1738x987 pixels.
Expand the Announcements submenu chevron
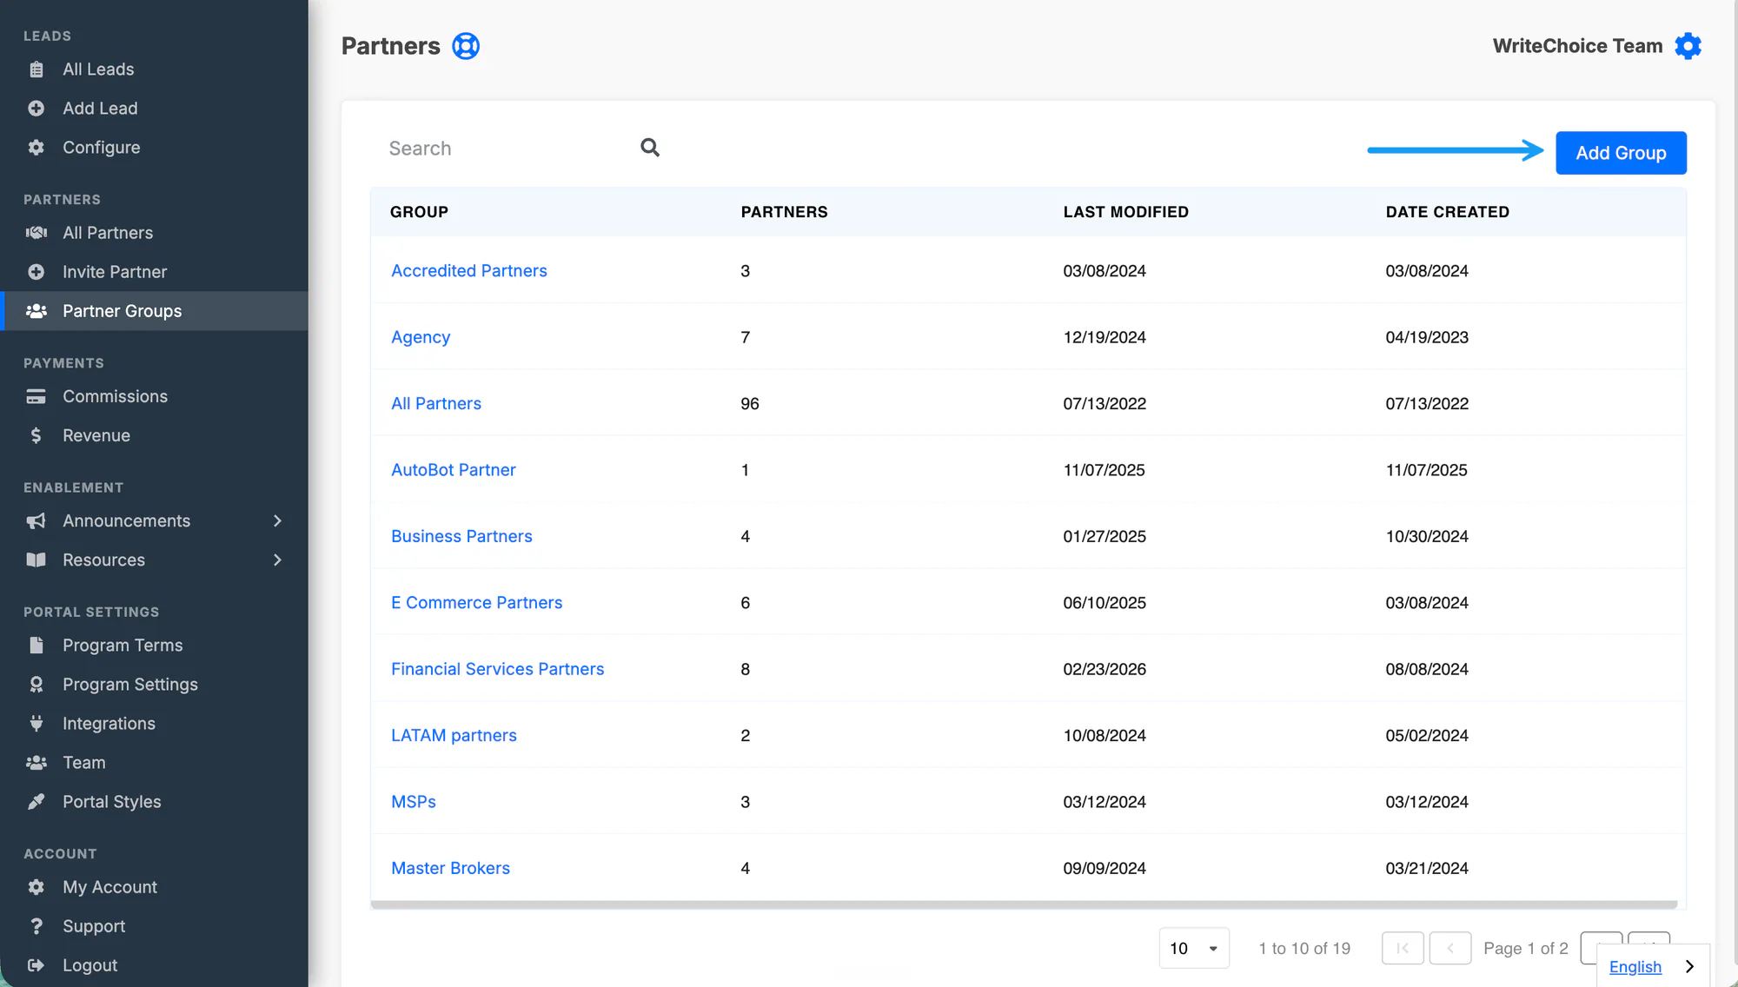[x=277, y=520]
